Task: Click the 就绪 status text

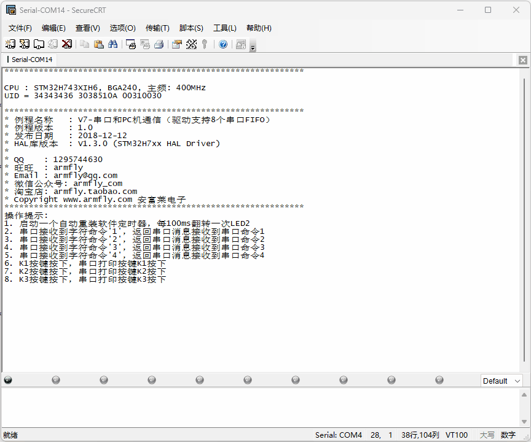Action: (10, 435)
